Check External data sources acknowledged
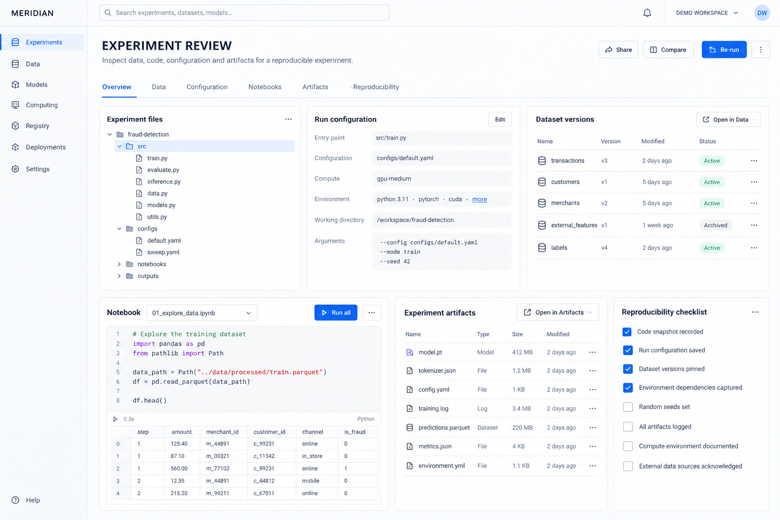 [628, 466]
